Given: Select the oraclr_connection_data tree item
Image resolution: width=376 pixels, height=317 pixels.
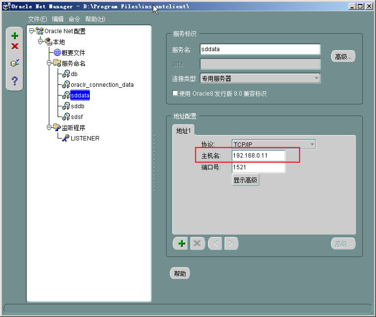Looking at the screenshot, I should click(102, 84).
